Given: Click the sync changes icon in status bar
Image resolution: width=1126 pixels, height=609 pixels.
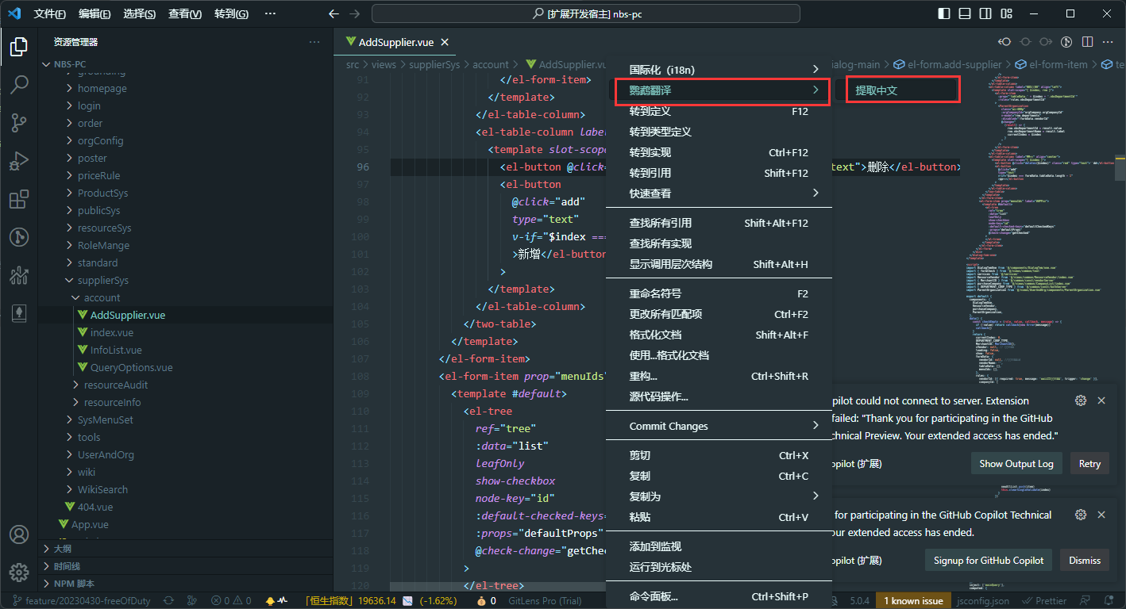Looking at the screenshot, I should tap(168, 601).
